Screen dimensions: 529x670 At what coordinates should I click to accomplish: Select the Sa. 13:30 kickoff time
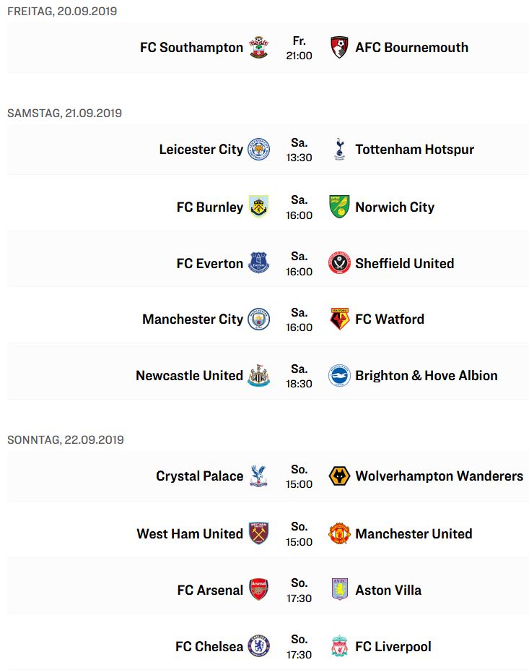click(299, 150)
